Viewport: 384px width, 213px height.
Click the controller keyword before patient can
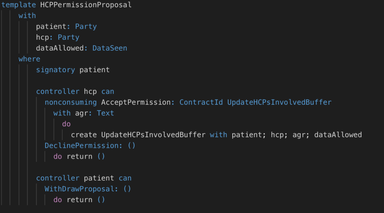pos(58,178)
